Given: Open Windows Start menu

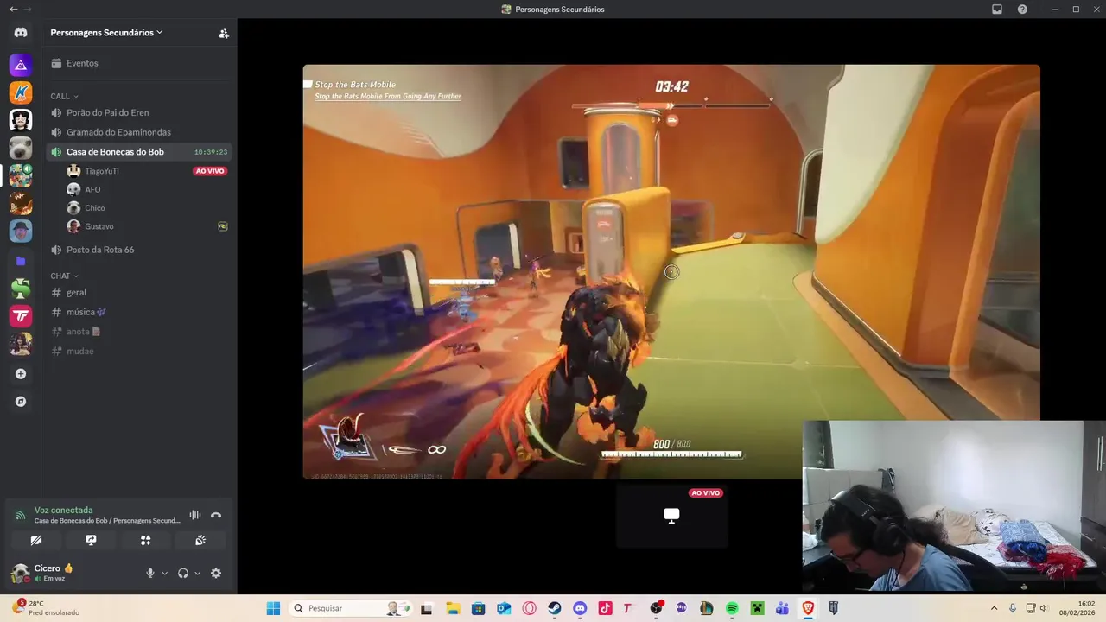Looking at the screenshot, I should [x=273, y=608].
